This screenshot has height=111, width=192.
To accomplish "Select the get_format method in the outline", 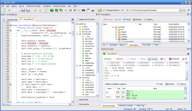I will click(89, 39).
